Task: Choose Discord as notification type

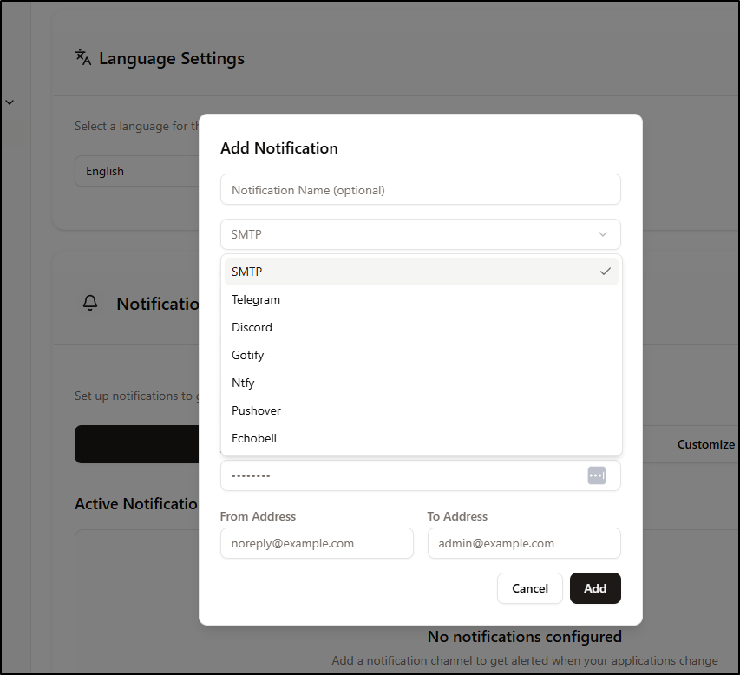Action: [421, 327]
